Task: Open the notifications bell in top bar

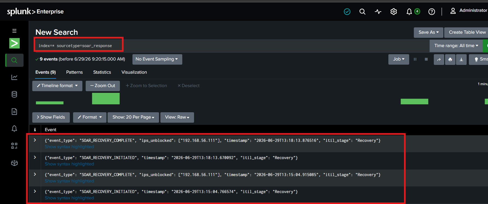Action: pos(409,12)
